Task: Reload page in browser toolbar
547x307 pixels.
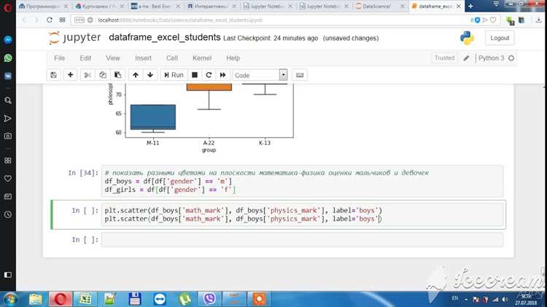Action: [x=49, y=20]
